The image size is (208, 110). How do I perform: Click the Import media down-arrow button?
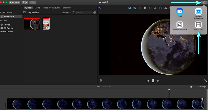click(x=33, y=2)
